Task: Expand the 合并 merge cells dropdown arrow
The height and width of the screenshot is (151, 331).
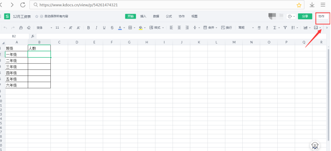Action: click(x=217, y=28)
